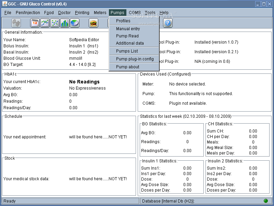
Task: Click the grayed-out key login toolbar icon
Action: coord(16,23)
